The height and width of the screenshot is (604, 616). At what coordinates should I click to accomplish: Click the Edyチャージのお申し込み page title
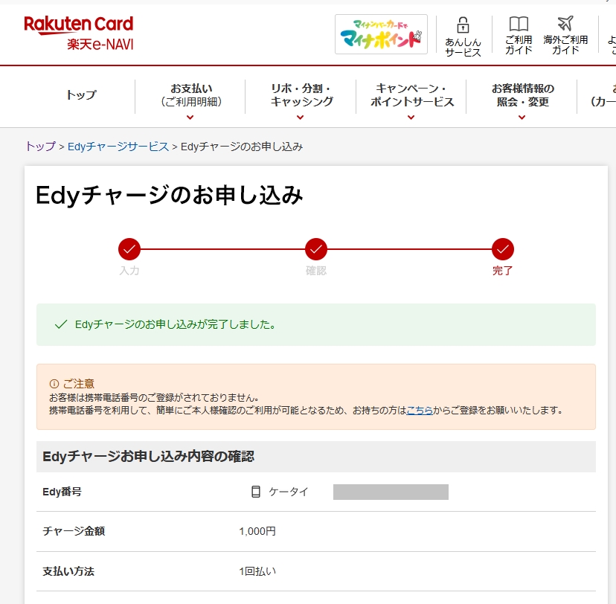point(170,195)
